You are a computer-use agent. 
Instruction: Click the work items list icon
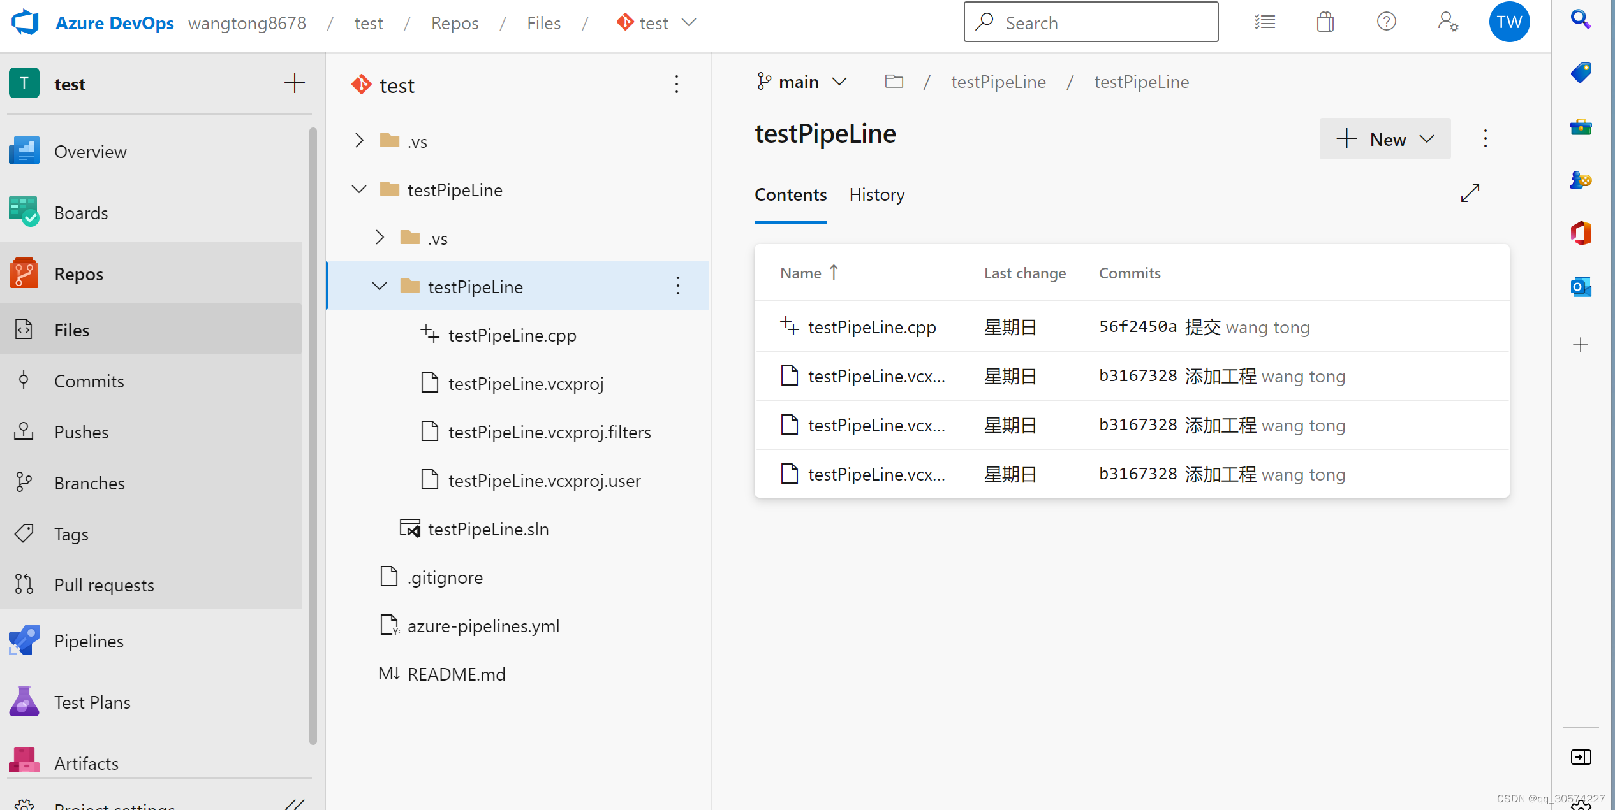pyautogui.click(x=1264, y=22)
